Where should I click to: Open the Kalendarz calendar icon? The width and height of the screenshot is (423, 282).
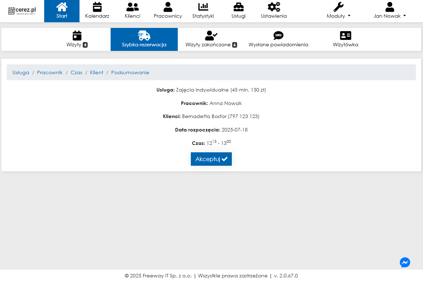[97, 7]
